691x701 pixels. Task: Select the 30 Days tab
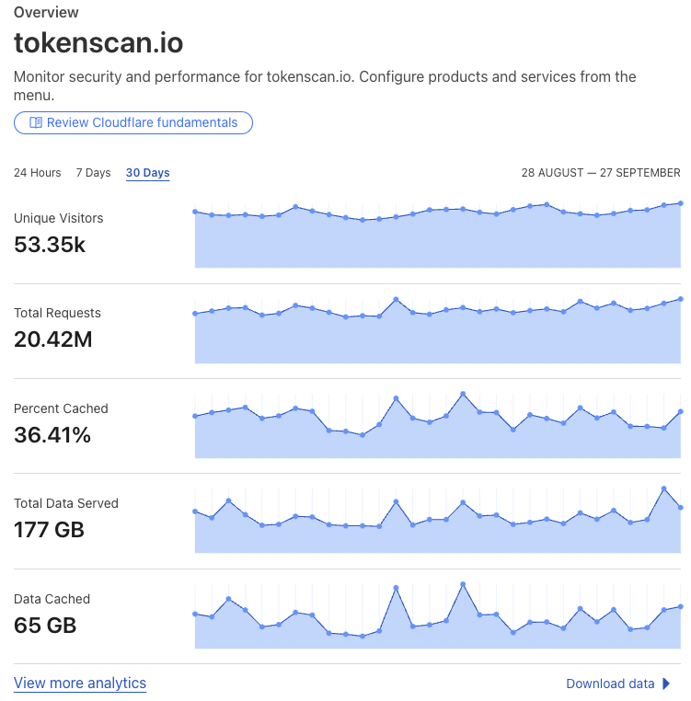click(x=147, y=173)
